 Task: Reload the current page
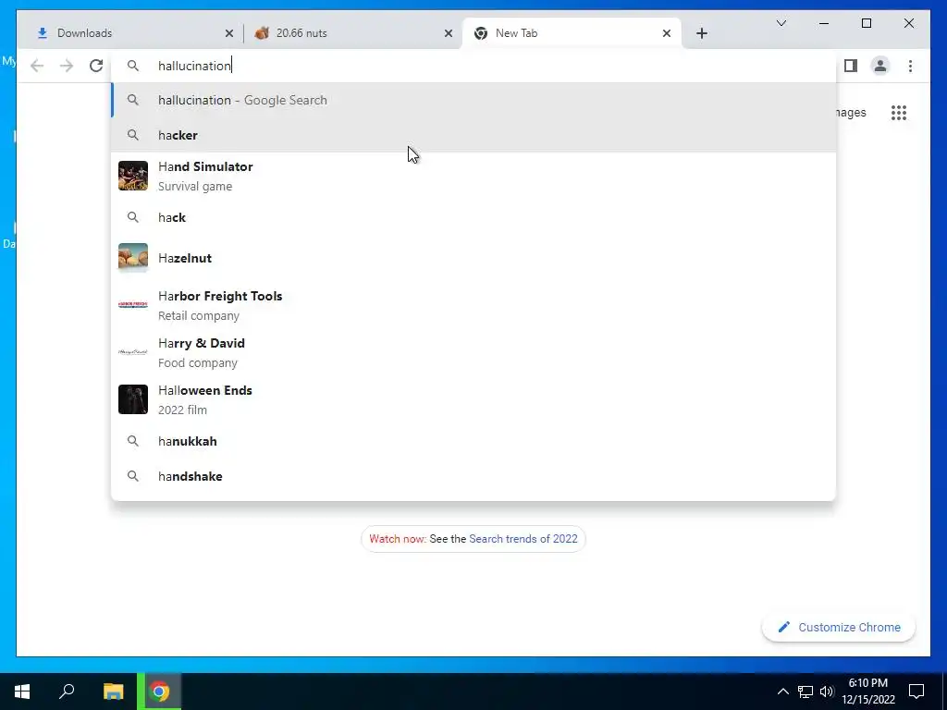(96, 66)
